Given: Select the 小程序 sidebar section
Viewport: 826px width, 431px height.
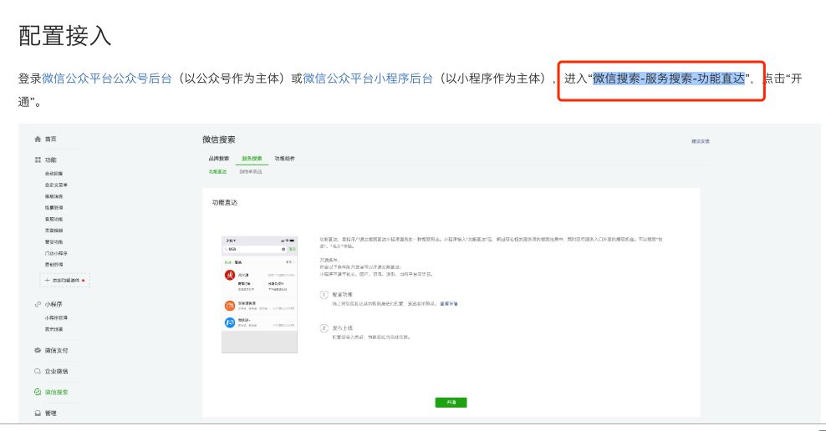Looking at the screenshot, I should (54, 304).
